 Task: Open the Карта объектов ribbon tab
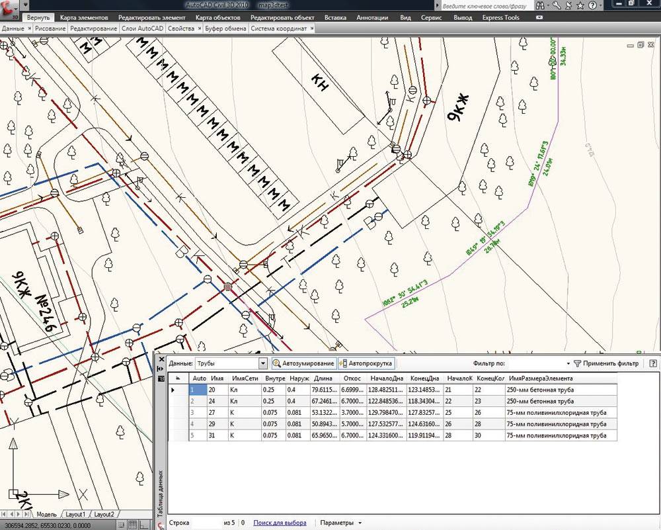[x=218, y=18]
